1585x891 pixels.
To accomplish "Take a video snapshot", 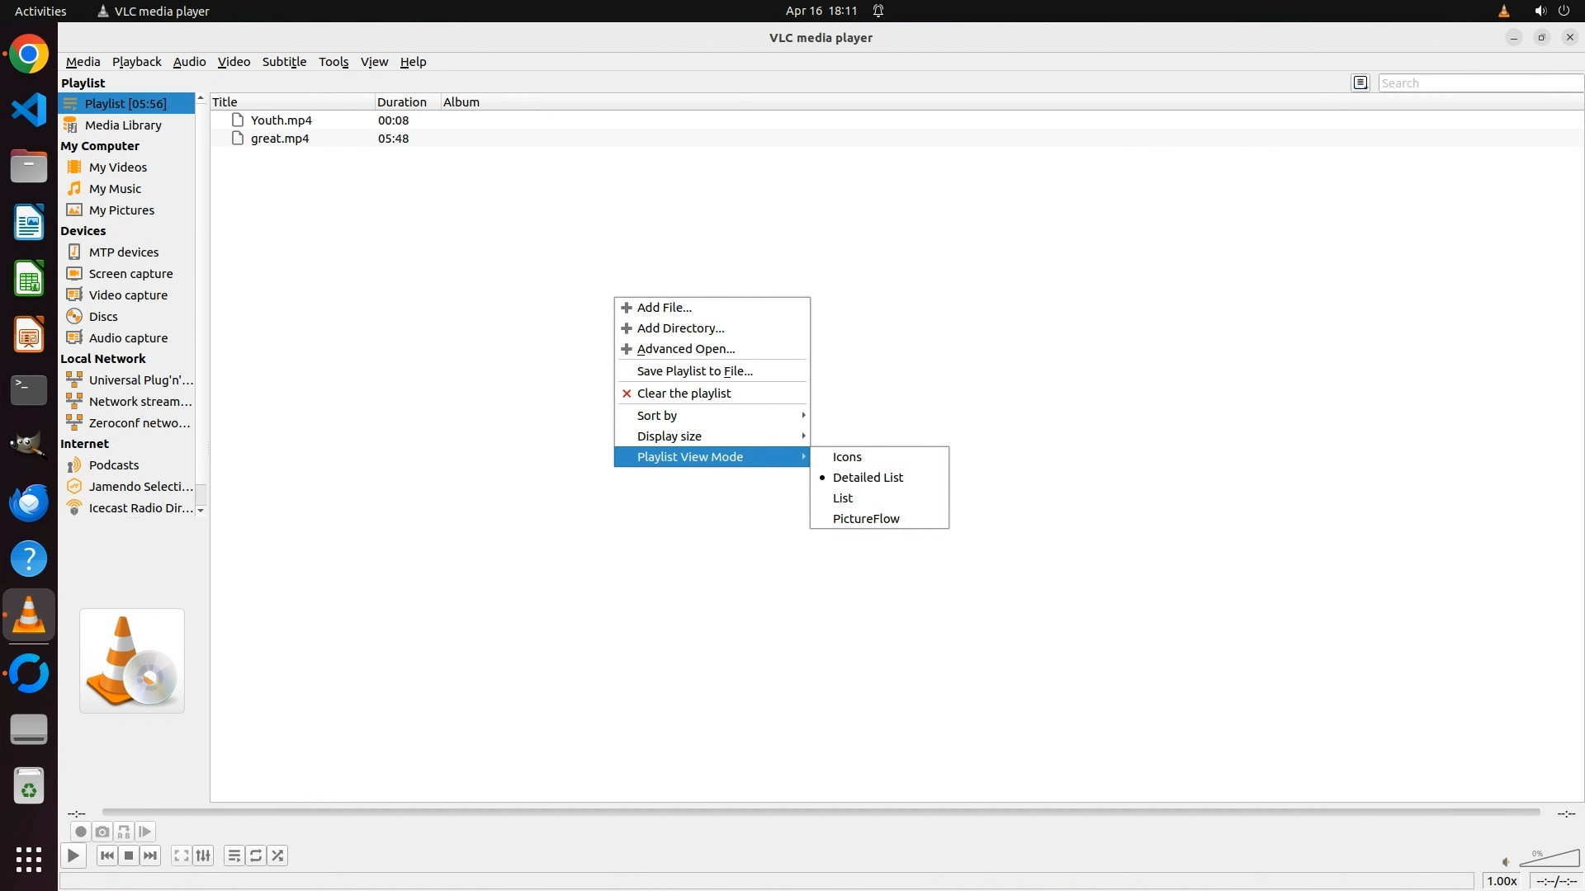I will pos(102,832).
